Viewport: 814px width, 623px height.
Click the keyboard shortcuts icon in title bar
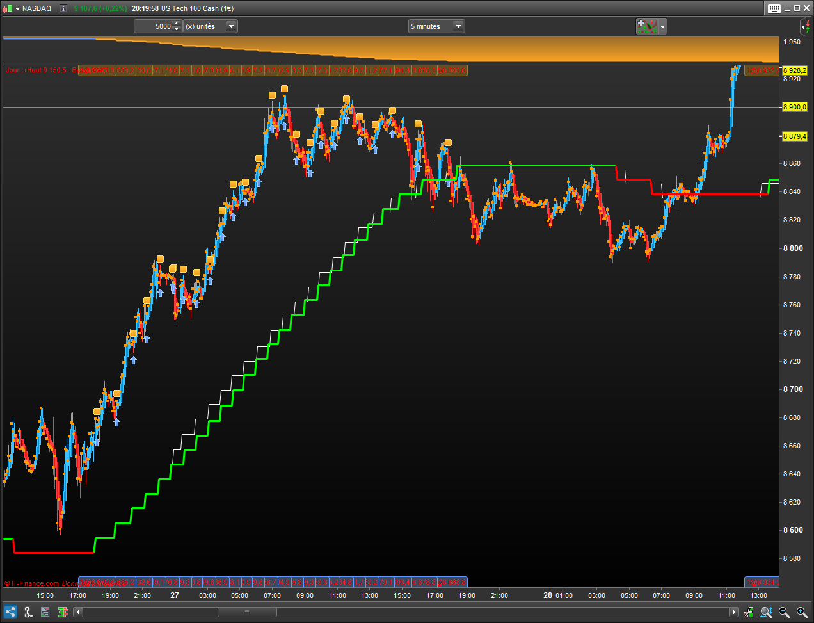[774, 8]
